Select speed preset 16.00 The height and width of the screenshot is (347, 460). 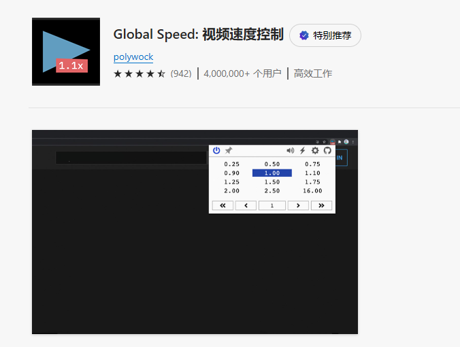point(312,191)
